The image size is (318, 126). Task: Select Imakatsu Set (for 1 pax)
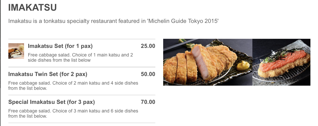(60, 46)
